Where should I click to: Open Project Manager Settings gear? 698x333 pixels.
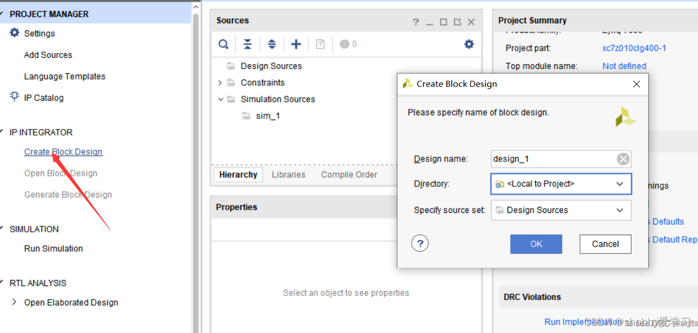[x=15, y=33]
